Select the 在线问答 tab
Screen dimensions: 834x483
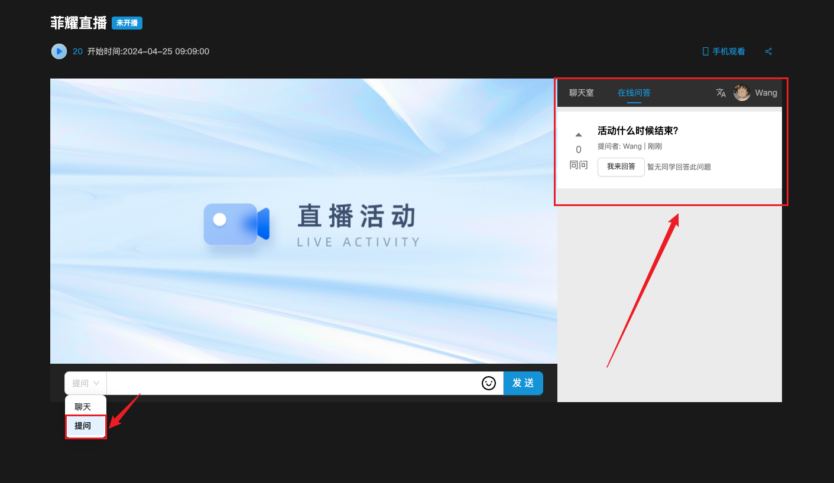click(634, 93)
